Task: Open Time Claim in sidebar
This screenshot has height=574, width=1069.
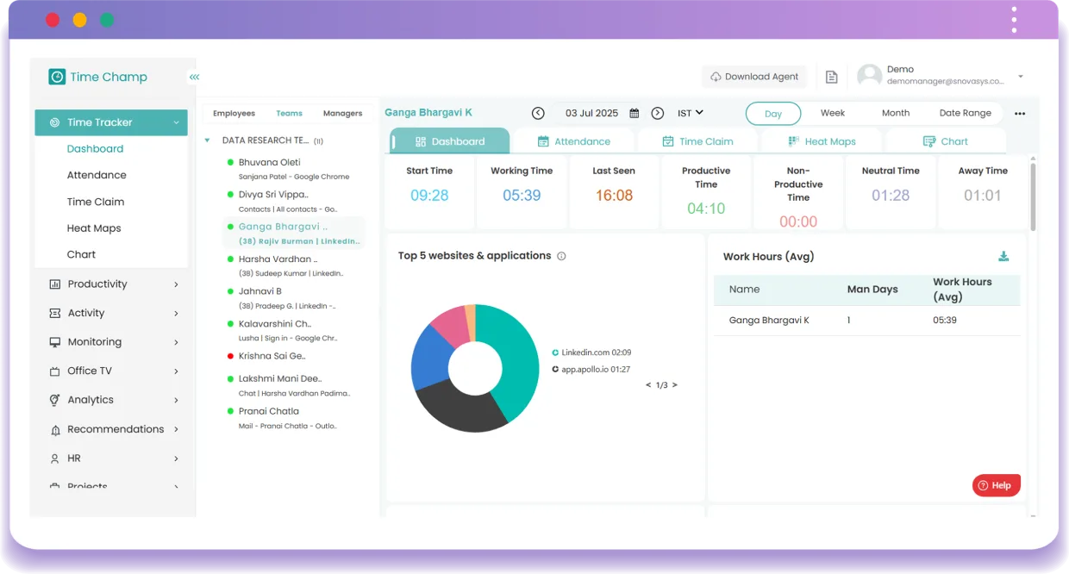Action: (x=96, y=202)
